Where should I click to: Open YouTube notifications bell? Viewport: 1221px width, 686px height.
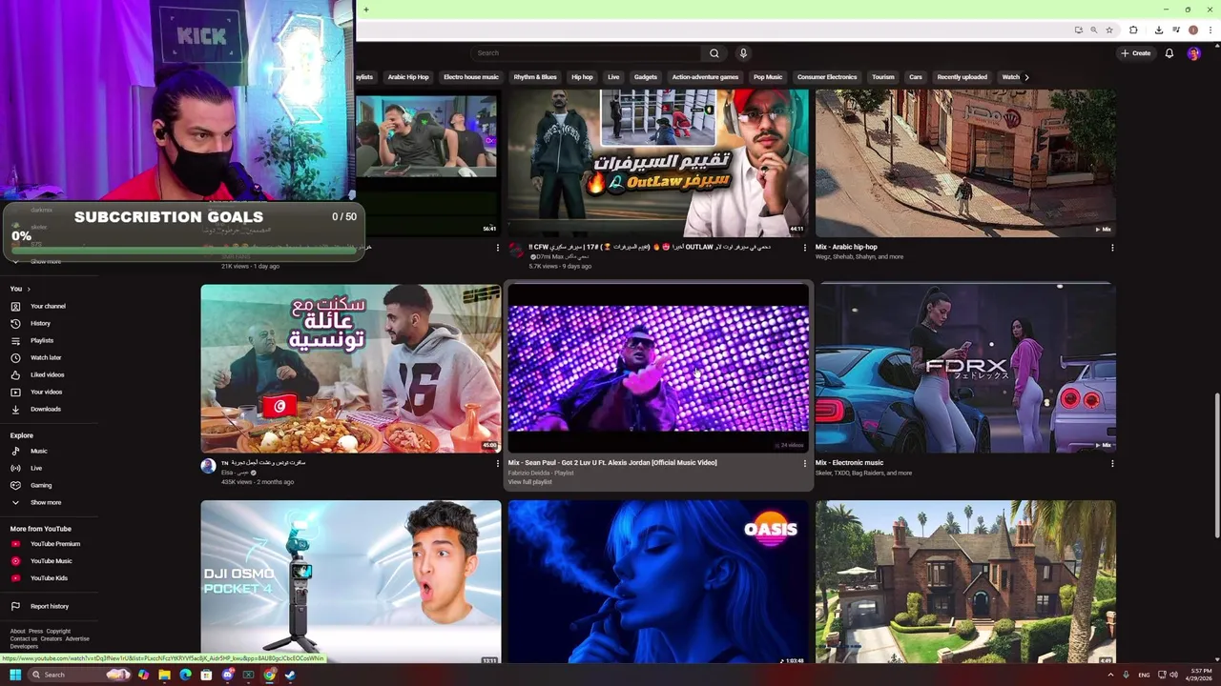[x=1169, y=53]
